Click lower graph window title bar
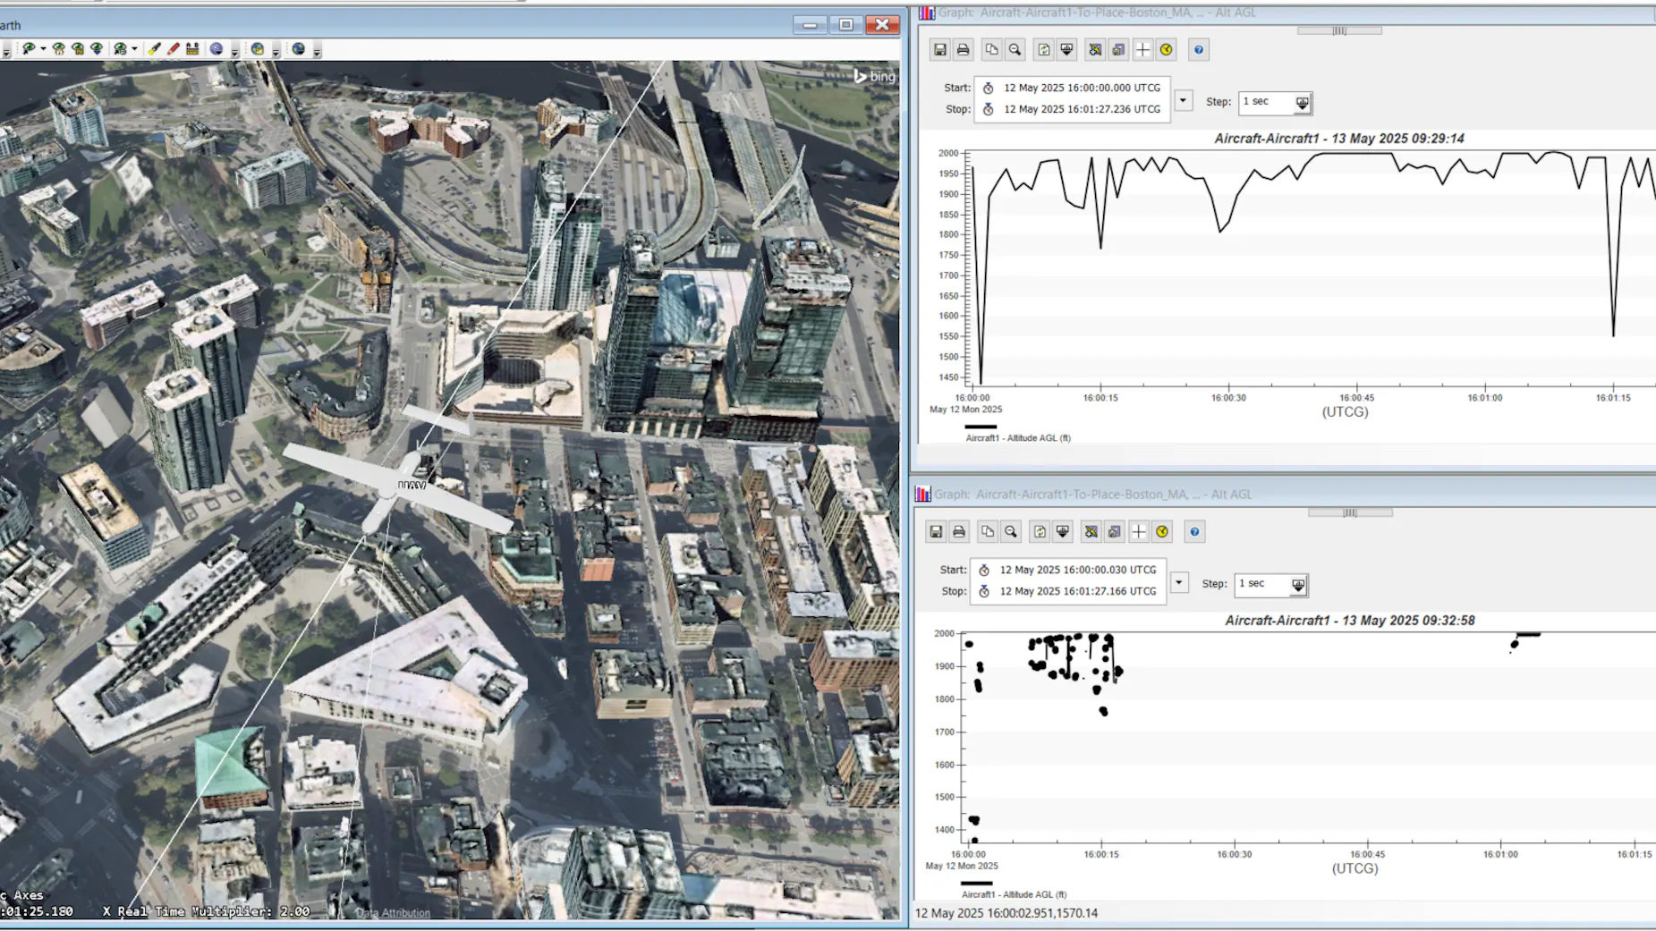This screenshot has width=1656, height=931. tap(1285, 495)
